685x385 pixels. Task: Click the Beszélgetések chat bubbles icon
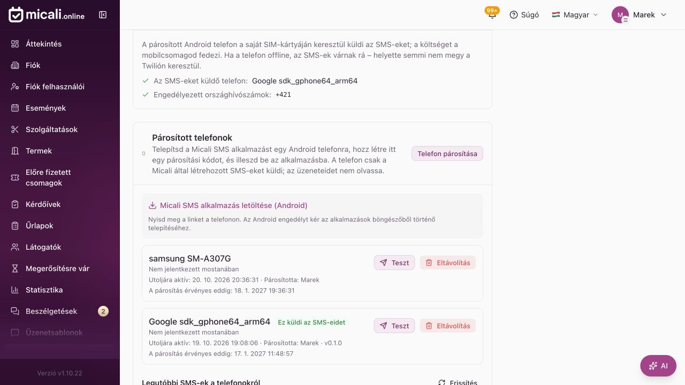15,311
